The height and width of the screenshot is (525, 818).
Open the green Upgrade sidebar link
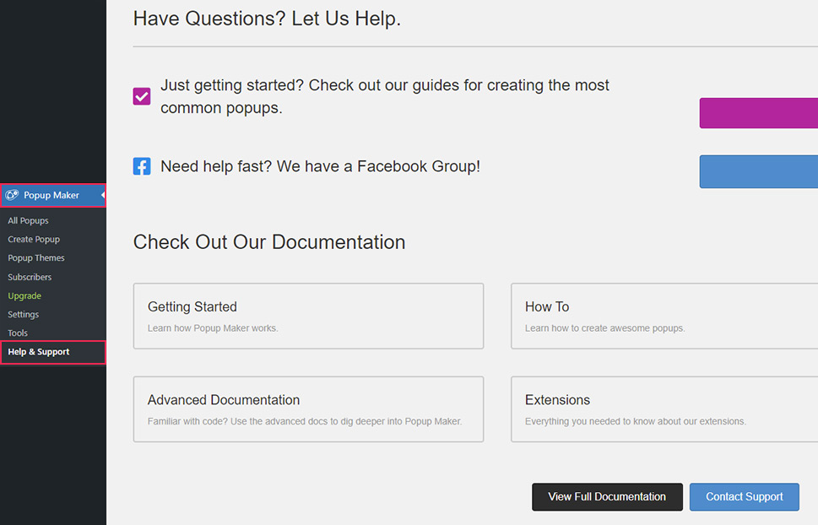(24, 295)
